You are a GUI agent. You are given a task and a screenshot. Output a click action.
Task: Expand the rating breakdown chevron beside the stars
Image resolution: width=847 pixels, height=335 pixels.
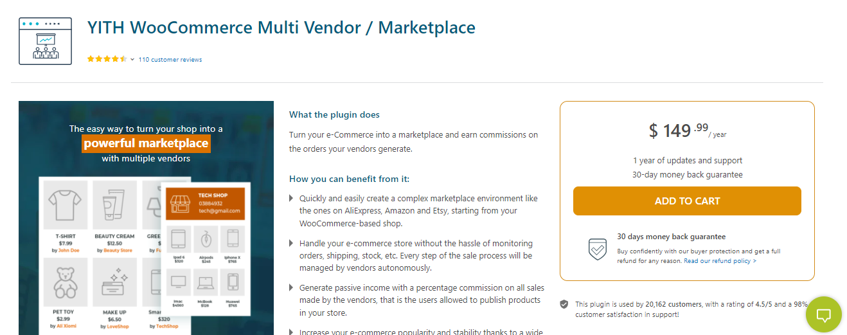(x=132, y=60)
